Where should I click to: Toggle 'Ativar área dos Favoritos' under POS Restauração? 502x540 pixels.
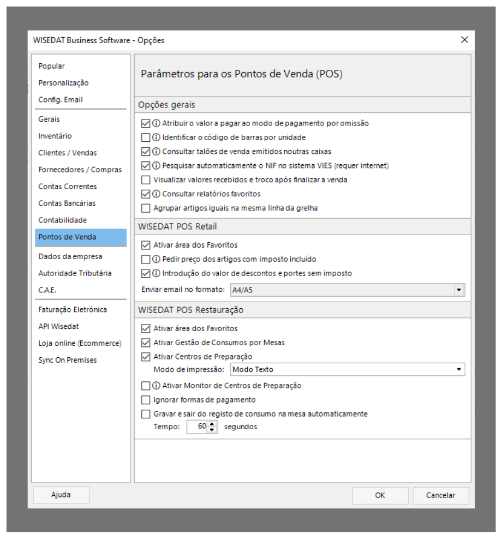pos(146,328)
